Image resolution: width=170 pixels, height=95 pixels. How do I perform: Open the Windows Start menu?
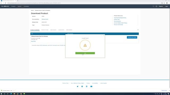pyautogui.click(x=1, y=94)
